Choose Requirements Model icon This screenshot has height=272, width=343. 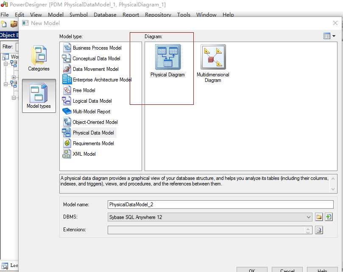click(67, 143)
